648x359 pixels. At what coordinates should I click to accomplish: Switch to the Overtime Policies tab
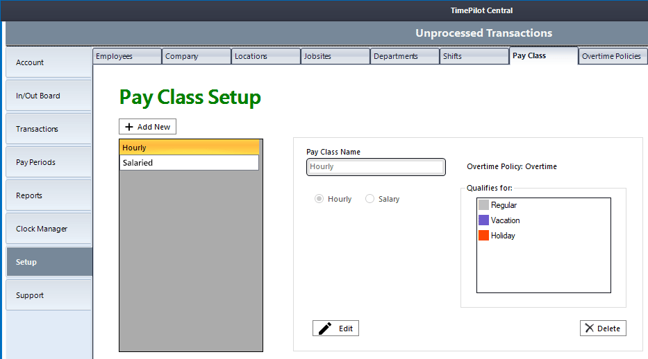[x=612, y=56]
